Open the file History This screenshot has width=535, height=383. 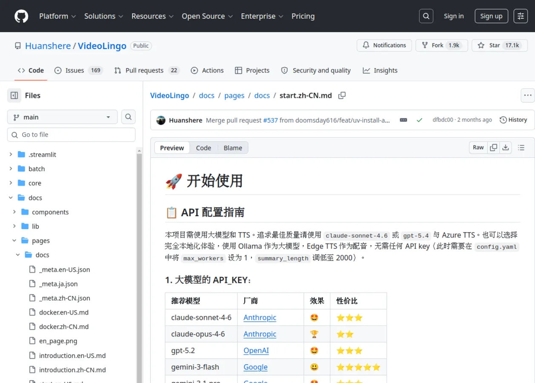513,120
